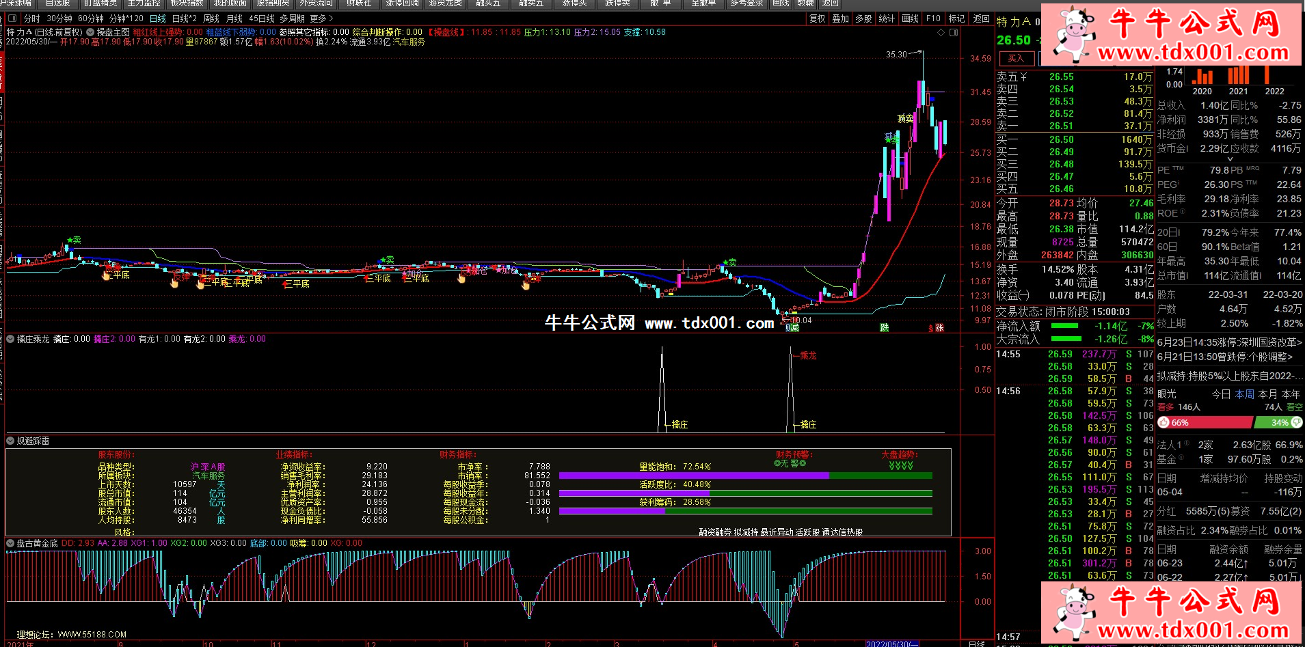Click the 净流入额 -1.14亿 row
Screen dimensions: 1305x647
[x=1075, y=326]
